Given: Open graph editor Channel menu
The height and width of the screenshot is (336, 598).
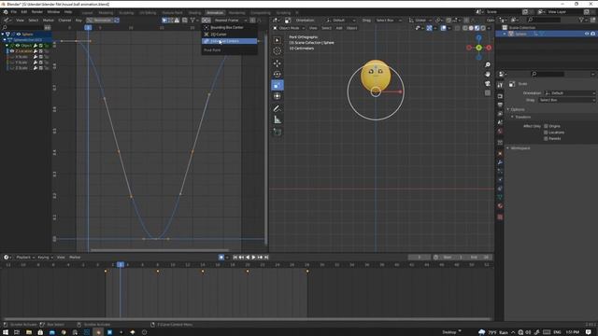Looking at the screenshot, I should [64, 21].
